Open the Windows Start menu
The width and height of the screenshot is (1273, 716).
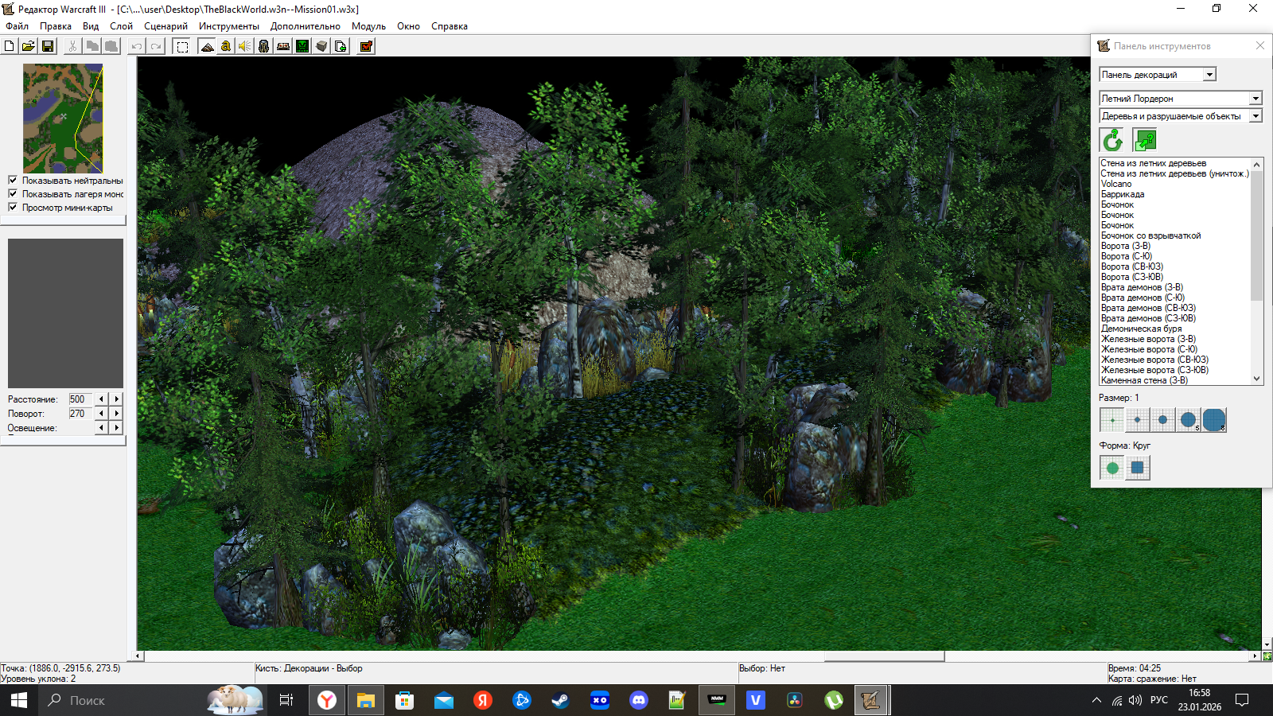[x=19, y=700]
